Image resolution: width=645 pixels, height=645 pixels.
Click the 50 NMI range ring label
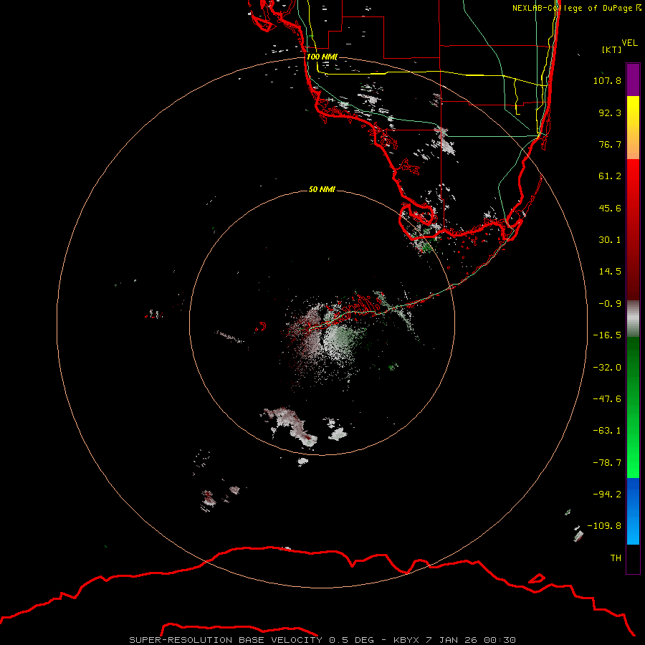coord(322,189)
